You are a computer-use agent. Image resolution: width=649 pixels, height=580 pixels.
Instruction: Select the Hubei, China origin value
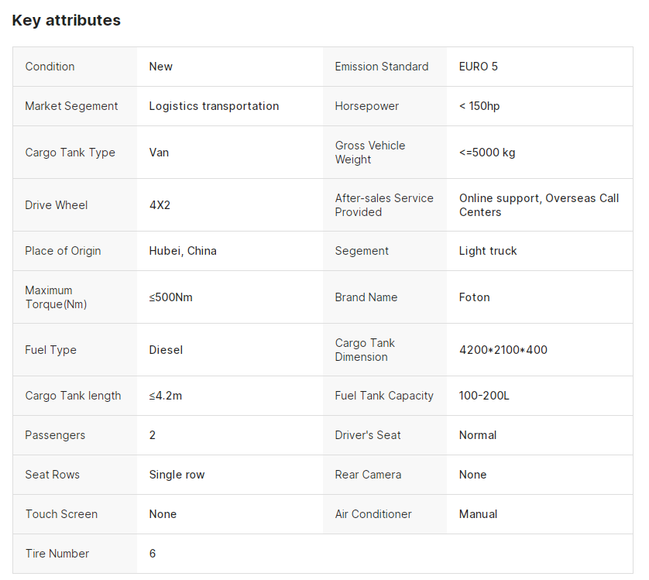pos(183,251)
